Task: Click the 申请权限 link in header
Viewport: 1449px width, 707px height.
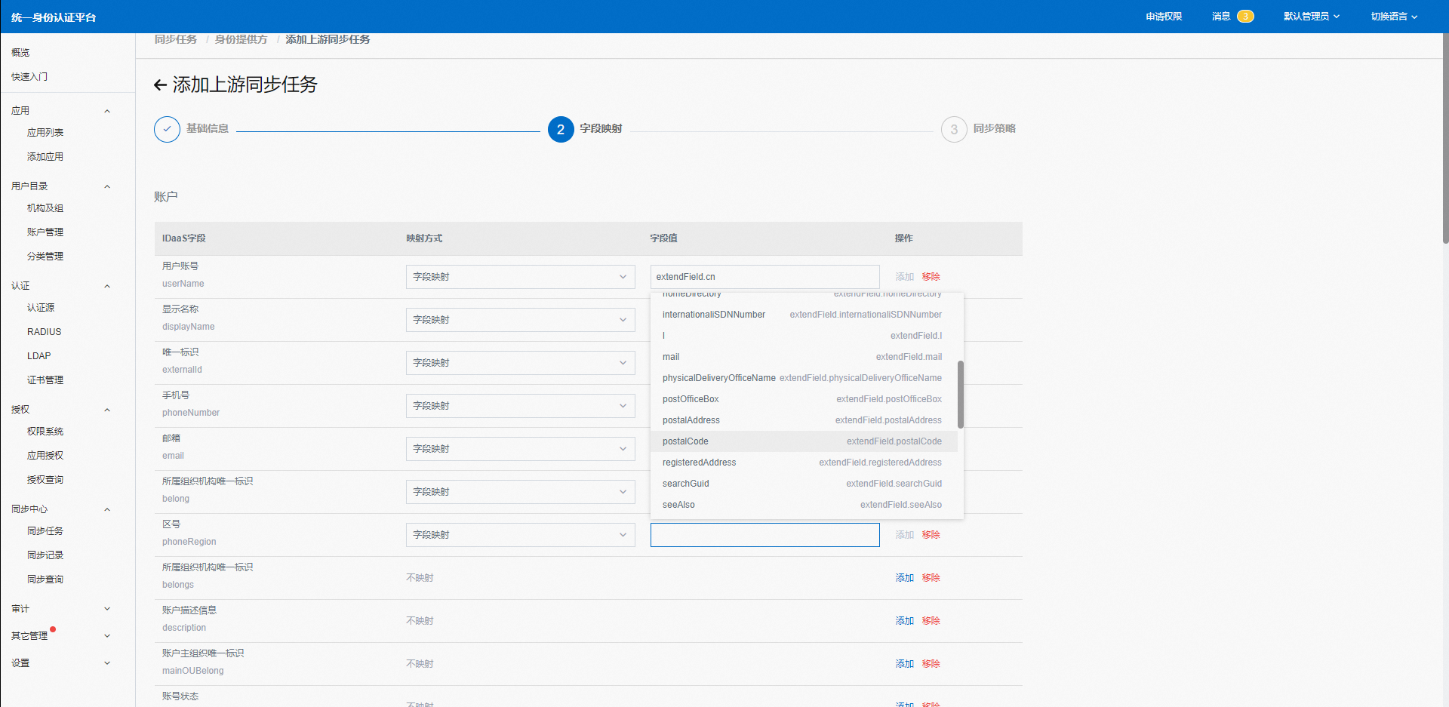Action: click(1164, 17)
